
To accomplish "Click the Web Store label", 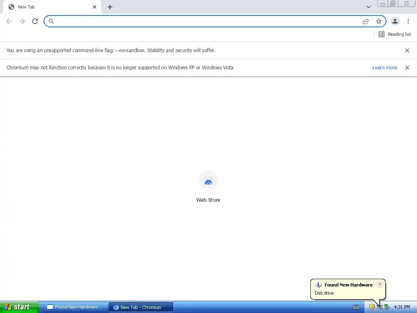I will point(208,200).
